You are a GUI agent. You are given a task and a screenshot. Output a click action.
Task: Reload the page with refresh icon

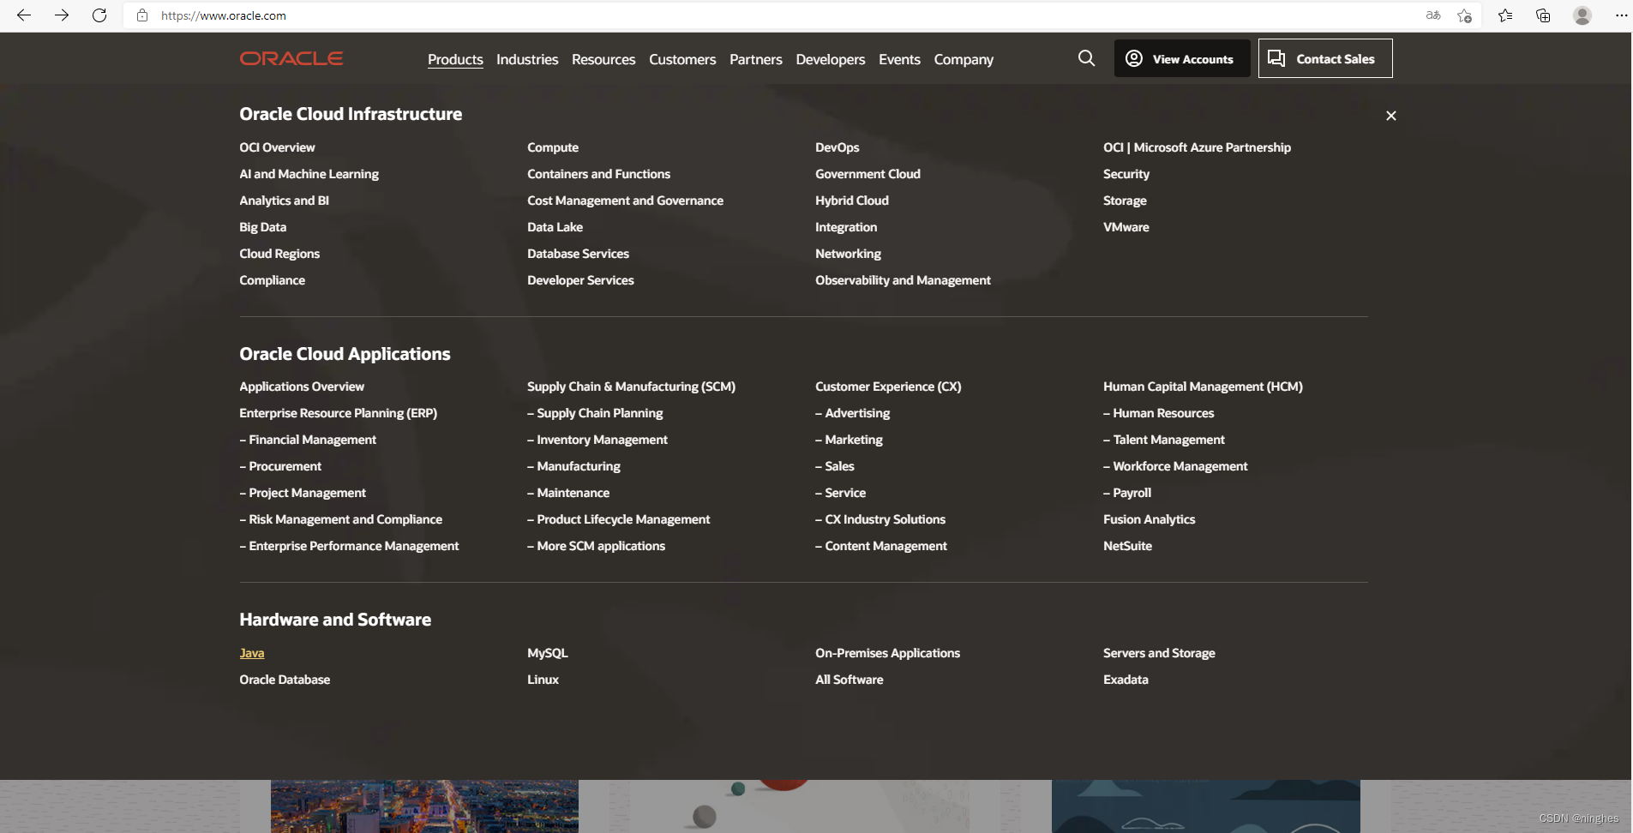[99, 15]
